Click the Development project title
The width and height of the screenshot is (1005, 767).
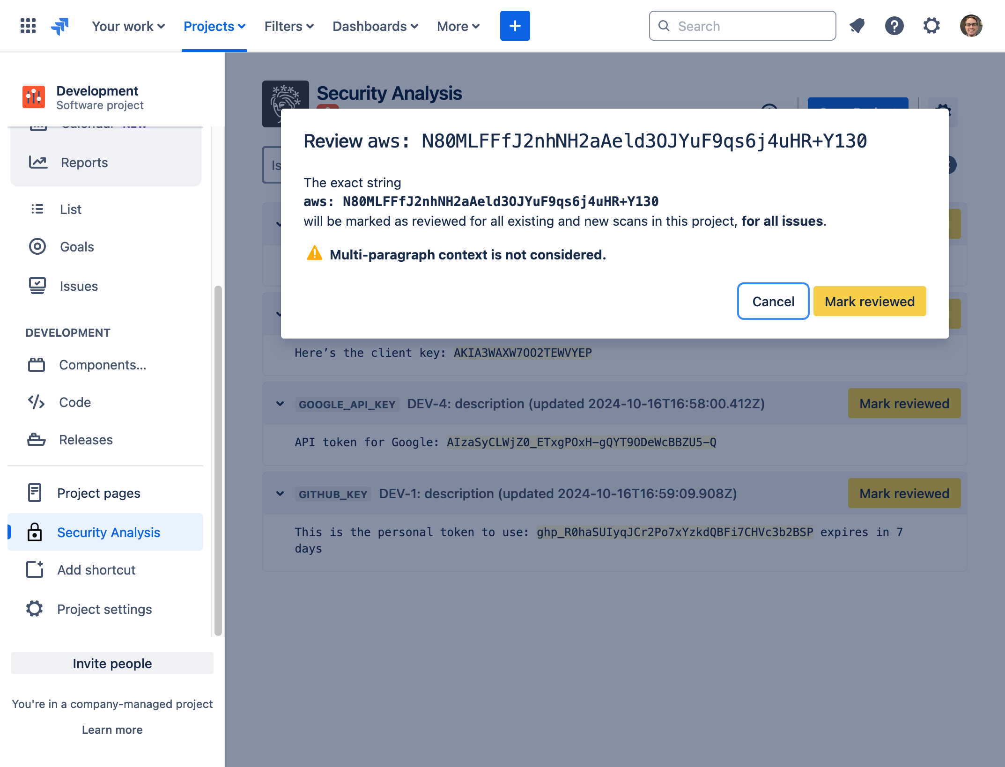coord(97,90)
